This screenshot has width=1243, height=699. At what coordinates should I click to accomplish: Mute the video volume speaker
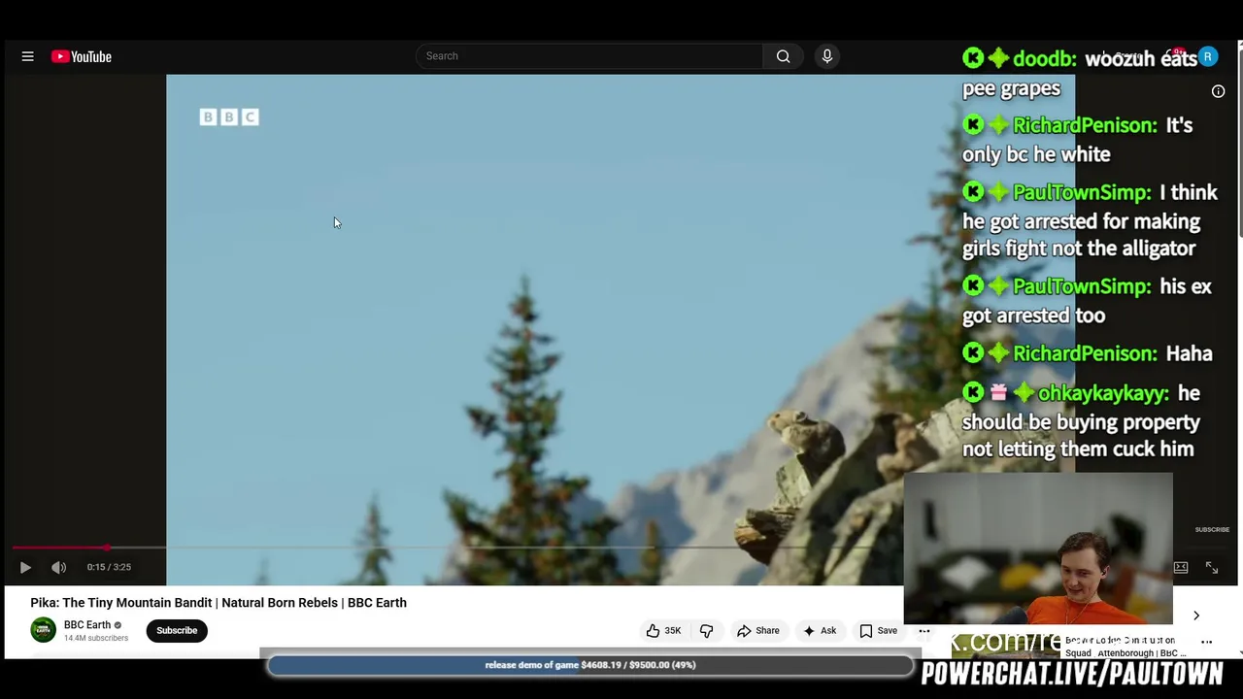click(58, 567)
